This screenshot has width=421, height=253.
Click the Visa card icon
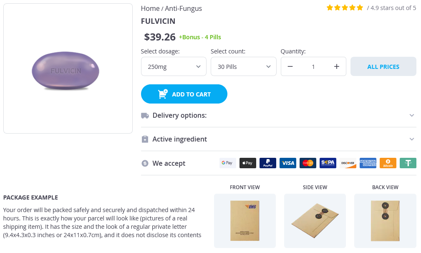pyautogui.click(x=288, y=163)
